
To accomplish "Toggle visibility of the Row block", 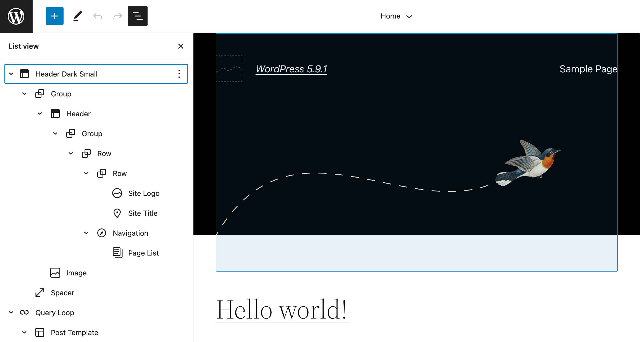I will pos(71,153).
